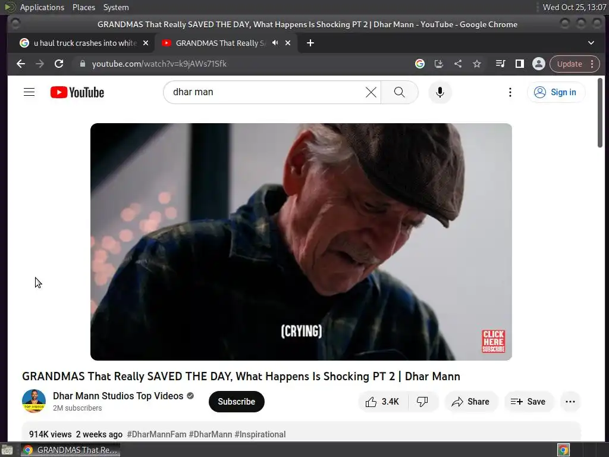Click the 2M subscribers text
The height and width of the screenshot is (457, 609).
[x=77, y=408]
